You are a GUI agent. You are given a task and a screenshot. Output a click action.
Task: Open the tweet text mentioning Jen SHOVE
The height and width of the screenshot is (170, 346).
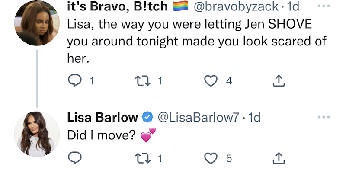196,41
